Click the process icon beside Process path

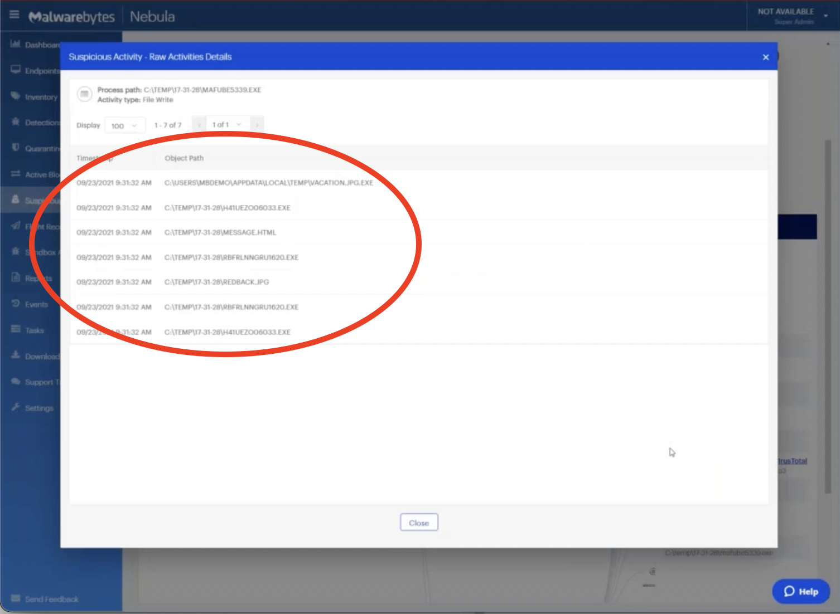tap(84, 94)
